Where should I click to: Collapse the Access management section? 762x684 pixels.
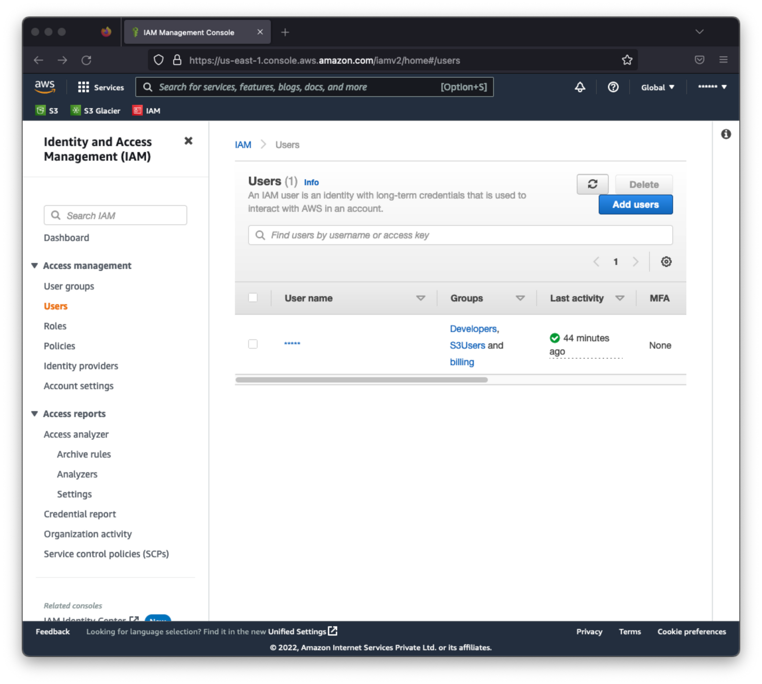35,265
